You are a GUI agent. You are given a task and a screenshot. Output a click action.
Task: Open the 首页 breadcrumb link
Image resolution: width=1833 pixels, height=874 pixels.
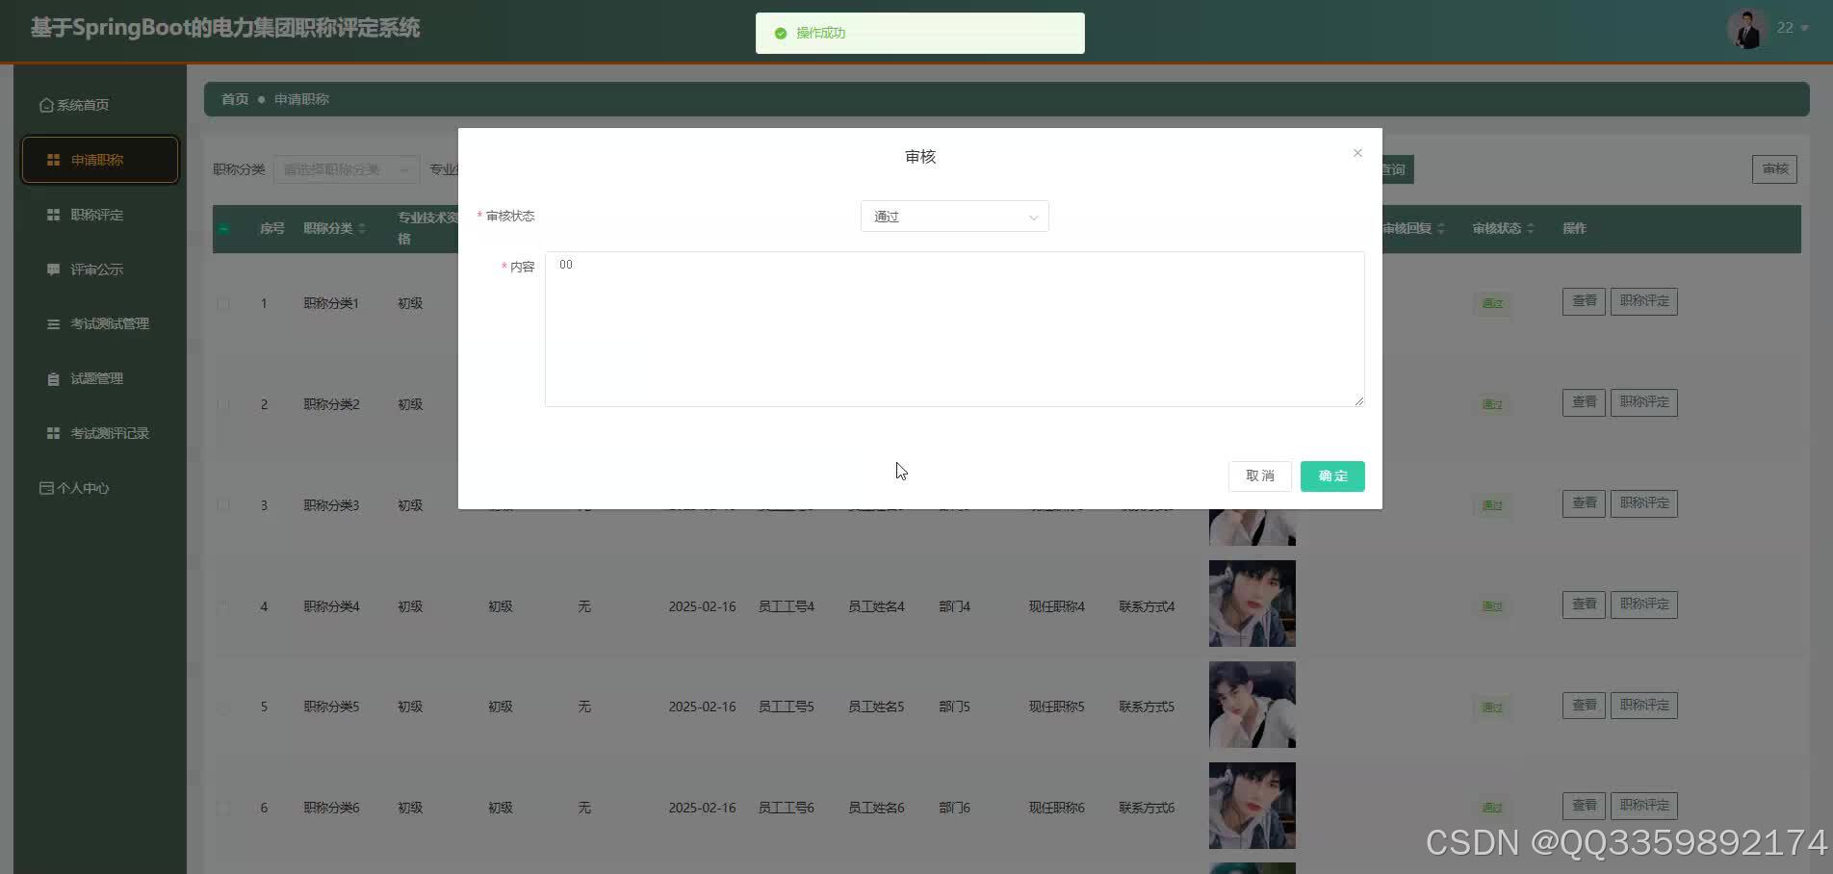point(234,99)
